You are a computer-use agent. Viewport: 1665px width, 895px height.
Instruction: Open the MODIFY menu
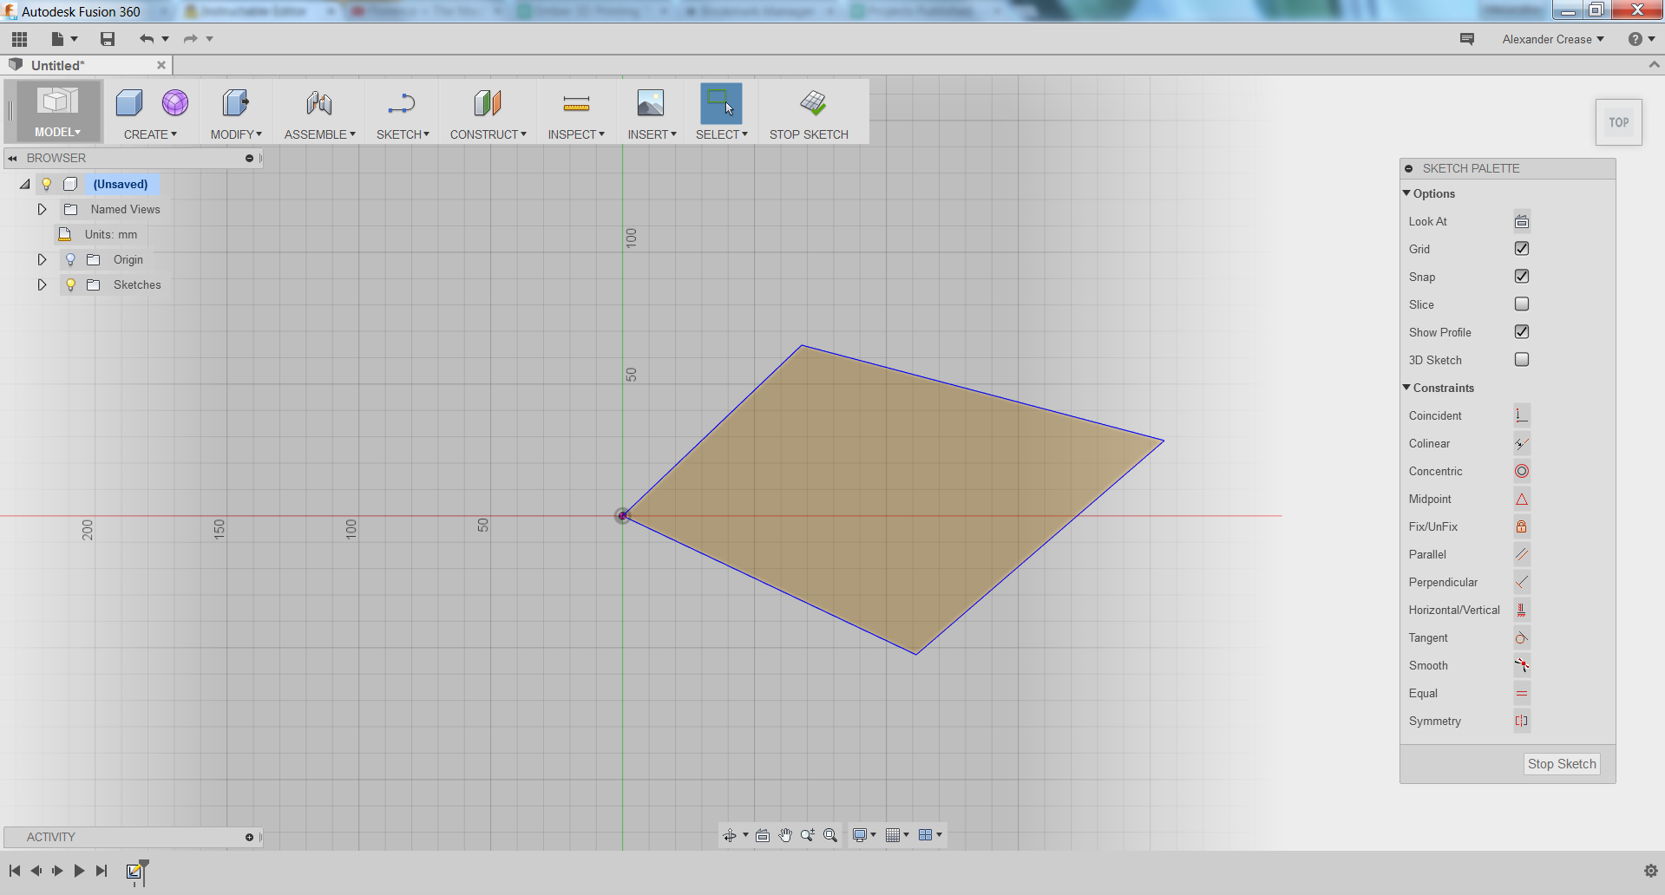(x=236, y=134)
